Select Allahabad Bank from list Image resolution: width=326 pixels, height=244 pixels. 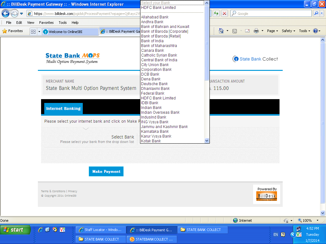click(172, 17)
